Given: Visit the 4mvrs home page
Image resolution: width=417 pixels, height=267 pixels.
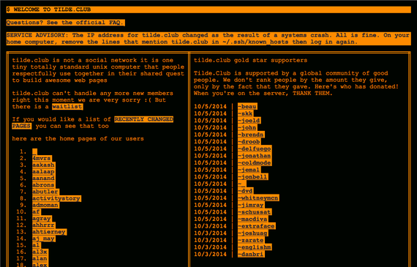Looking at the screenshot, I should [x=42, y=159].
